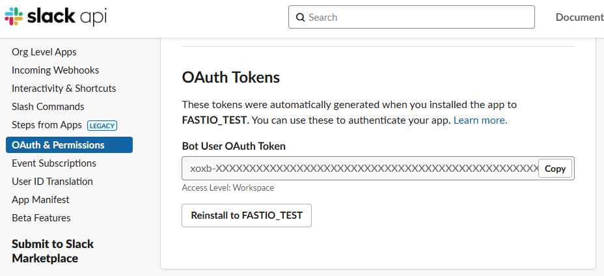The height and width of the screenshot is (276, 604).
Task: Follow the Learn more link
Action: click(x=480, y=120)
